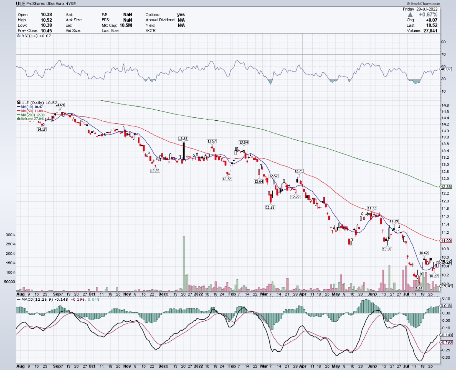Click the P/E NaN value
This screenshot has height=370, width=456.
coord(128,15)
